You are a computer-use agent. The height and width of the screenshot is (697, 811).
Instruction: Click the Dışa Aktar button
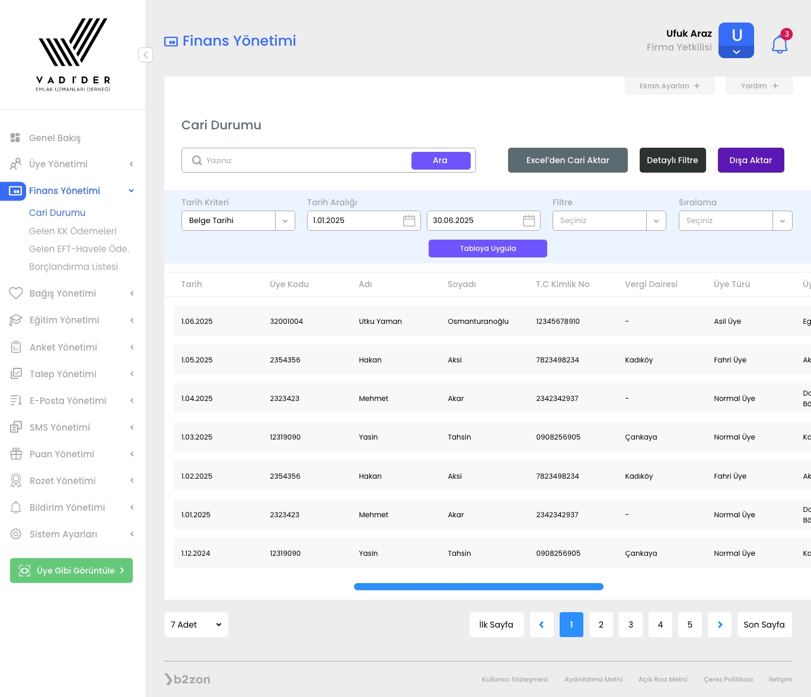[751, 160]
